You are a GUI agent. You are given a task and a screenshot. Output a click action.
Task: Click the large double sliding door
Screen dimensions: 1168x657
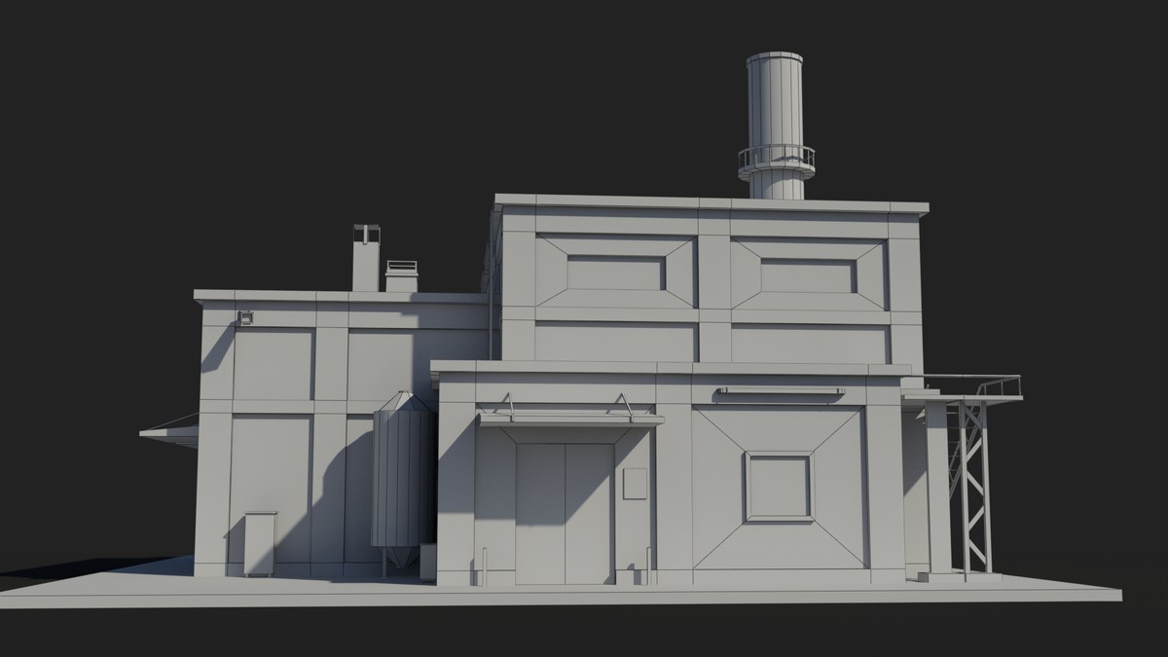(x=565, y=506)
